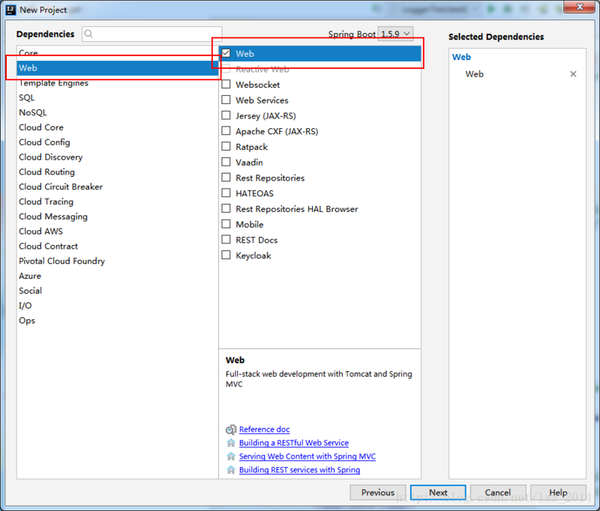Image resolution: width=600 pixels, height=511 pixels.
Task: Click the Next button
Action: tap(438, 493)
